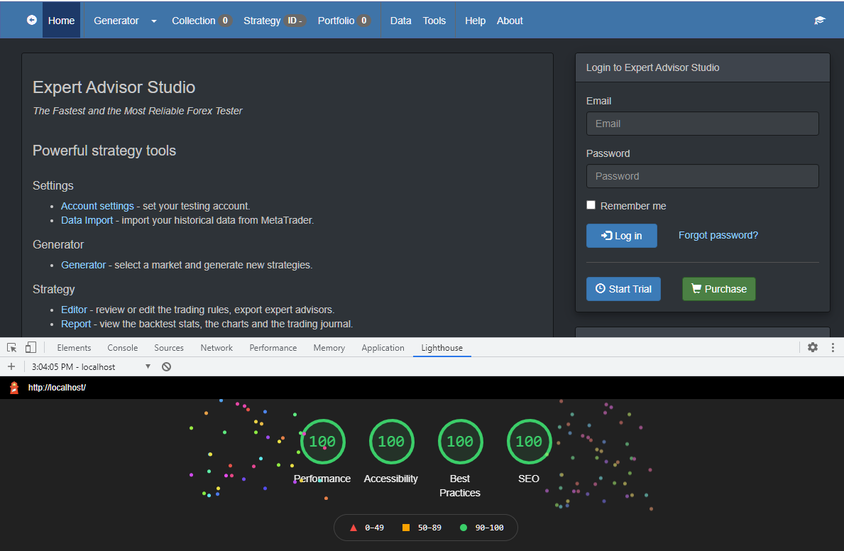Open the DevTools three-dot menu
The width and height of the screenshot is (844, 551).
click(833, 347)
